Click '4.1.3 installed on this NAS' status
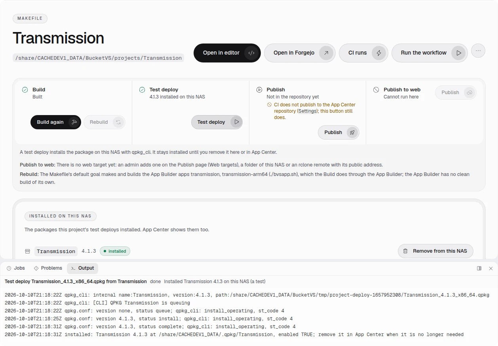 (x=177, y=97)
